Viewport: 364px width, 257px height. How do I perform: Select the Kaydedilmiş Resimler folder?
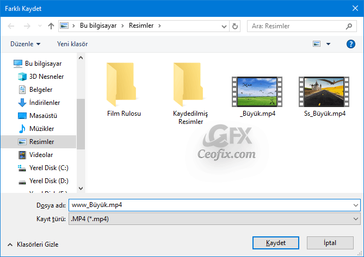[x=190, y=93]
